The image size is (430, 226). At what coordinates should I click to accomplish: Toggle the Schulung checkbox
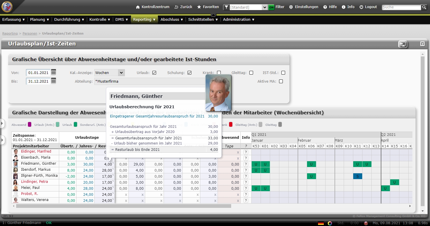(x=190, y=73)
